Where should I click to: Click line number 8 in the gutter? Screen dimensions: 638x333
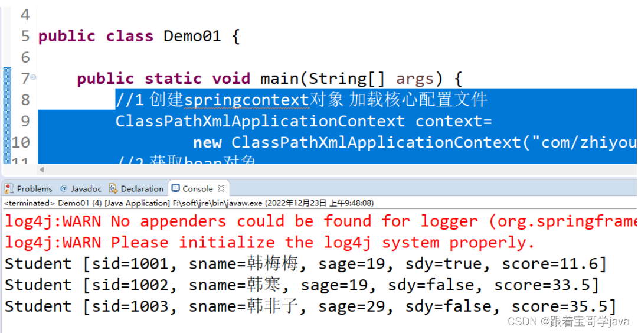coord(25,100)
